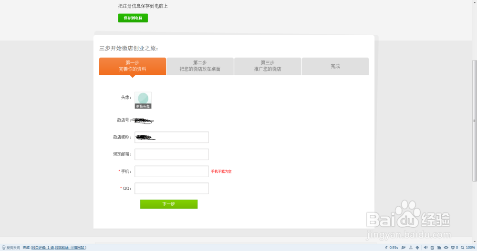The height and width of the screenshot is (251, 477).
Task: Open the magnifier zoom level 100% control
Action: [x=468, y=248]
